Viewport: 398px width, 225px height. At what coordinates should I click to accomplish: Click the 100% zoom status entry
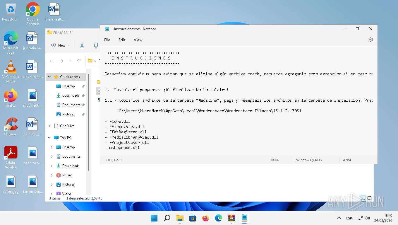[275, 160]
